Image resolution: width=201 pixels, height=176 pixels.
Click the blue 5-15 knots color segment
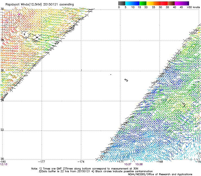point(132,3)
